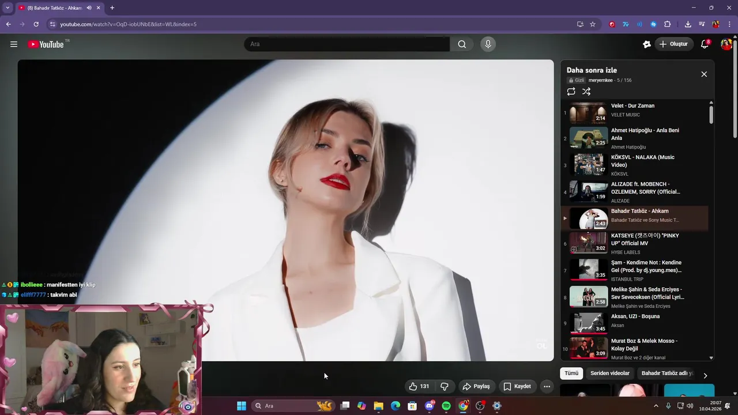This screenshot has height=415, width=738.
Task: Like the video with 131 likes
Action: point(419,386)
